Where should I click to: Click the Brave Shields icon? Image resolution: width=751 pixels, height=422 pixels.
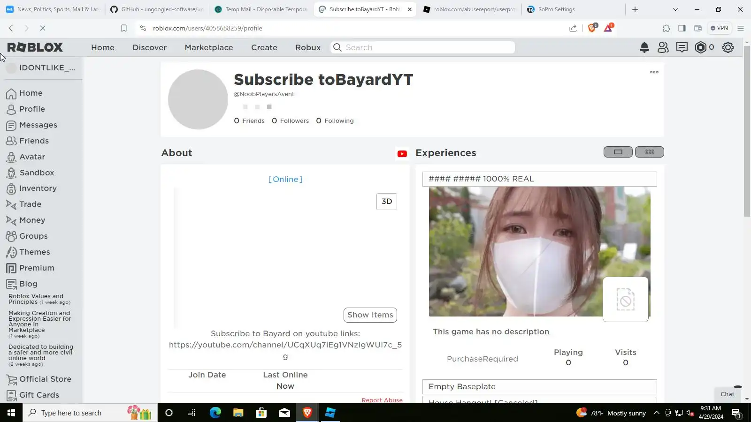click(x=592, y=28)
